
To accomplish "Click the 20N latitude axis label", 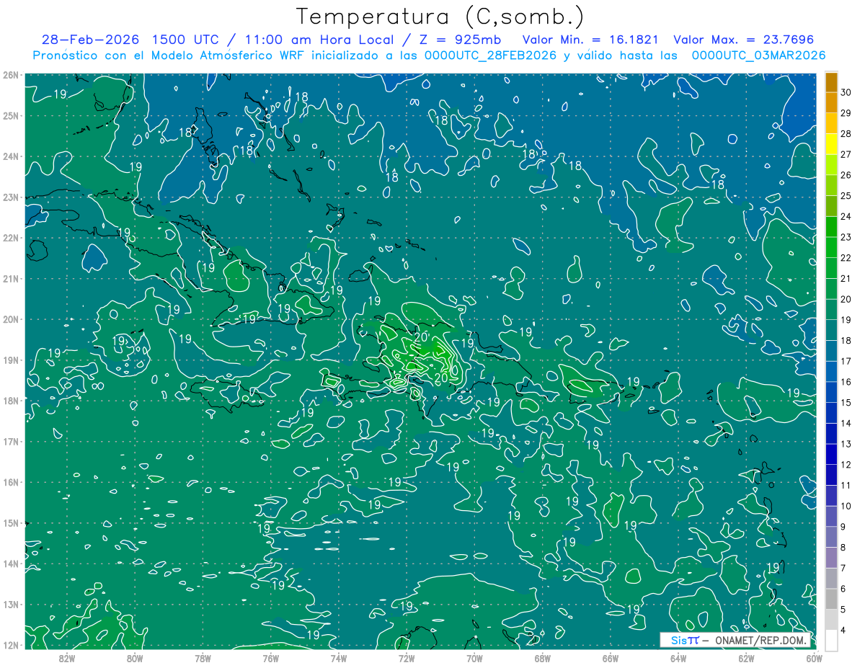I will click(x=11, y=319).
